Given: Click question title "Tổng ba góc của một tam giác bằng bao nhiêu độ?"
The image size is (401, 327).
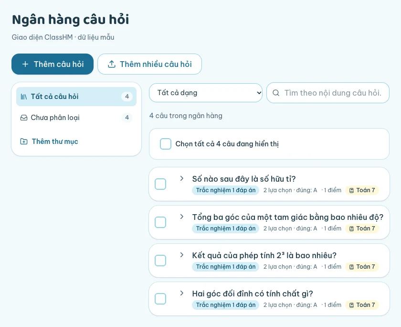Looking at the screenshot, I should point(288,217).
